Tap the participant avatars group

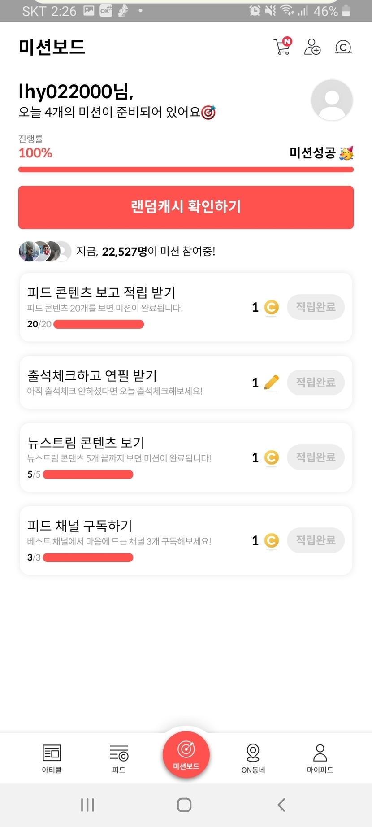click(x=45, y=251)
